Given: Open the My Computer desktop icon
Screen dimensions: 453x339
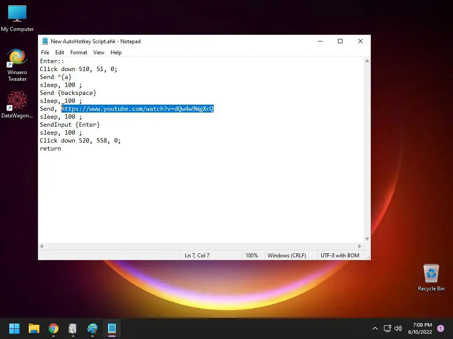Looking at the screenshot, I should pyautogui.click(x=17, y=18).
